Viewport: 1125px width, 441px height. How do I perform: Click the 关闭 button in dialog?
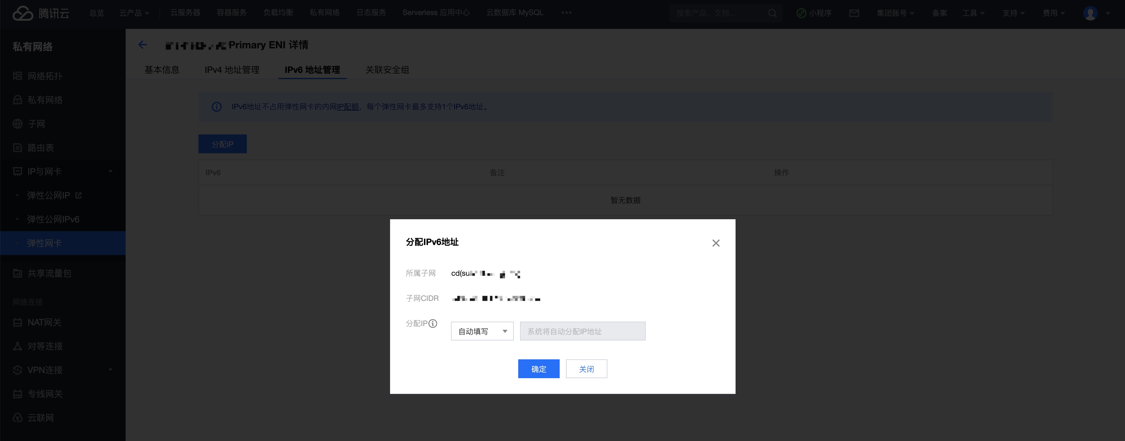tap(586, 368)
